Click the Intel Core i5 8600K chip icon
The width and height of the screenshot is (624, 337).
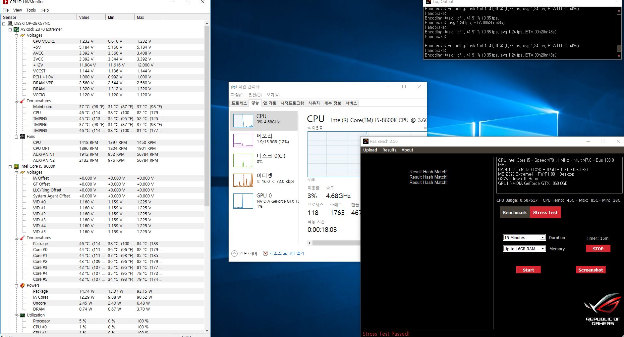[x=16, y=166]
